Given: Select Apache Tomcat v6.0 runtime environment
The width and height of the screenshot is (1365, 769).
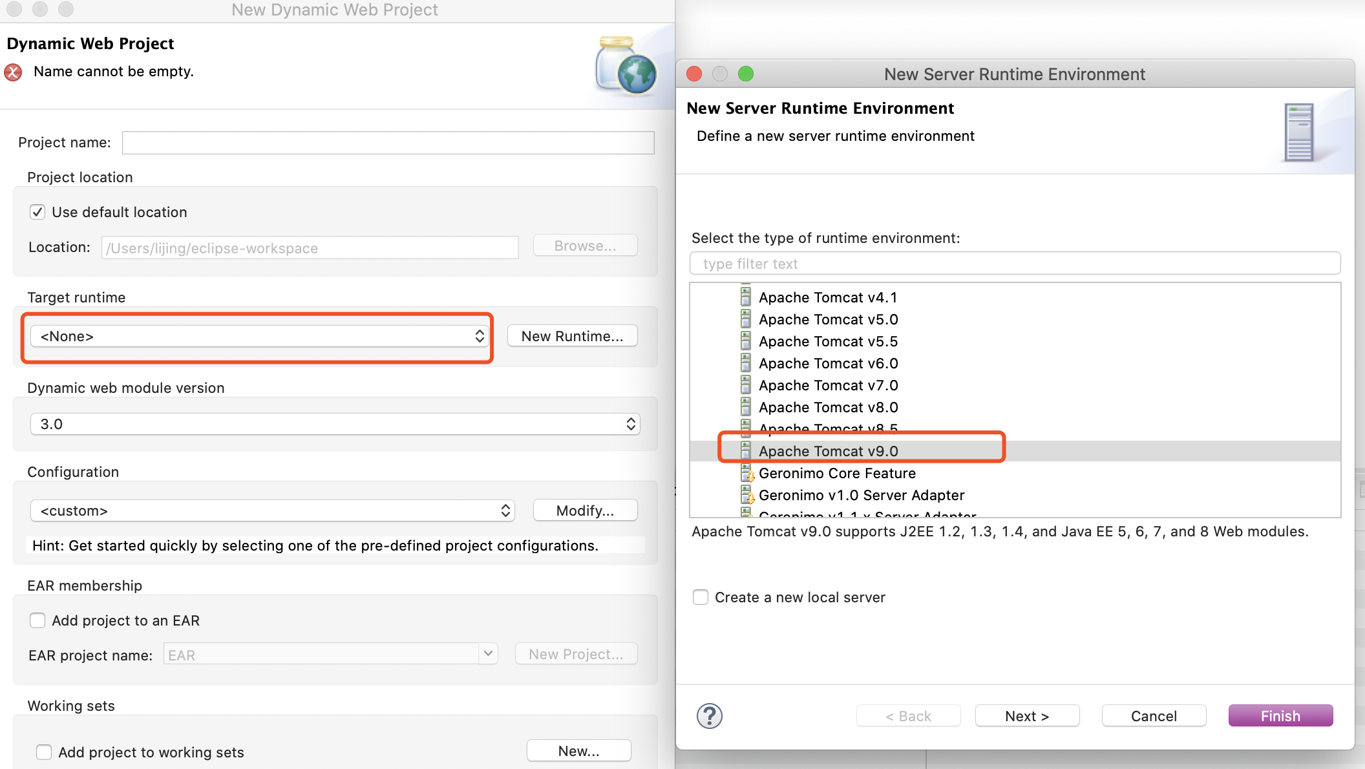Looking at the screenshot, I should (x=829, y=363).
